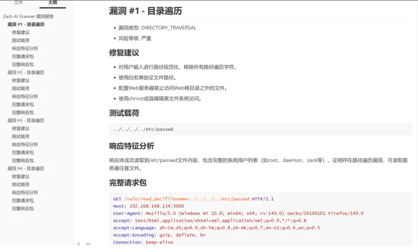Click the line 风险等级: 严重
The image size is (418, 248).
pyautogui.click(x=135, y=38)
